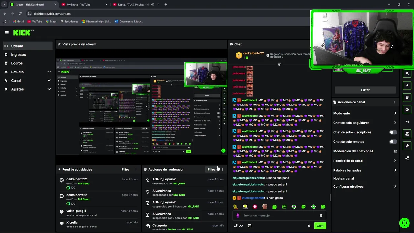Click interrogacion69 username in chat
This screenshot has width=414, height=233.
click(253, 198)
